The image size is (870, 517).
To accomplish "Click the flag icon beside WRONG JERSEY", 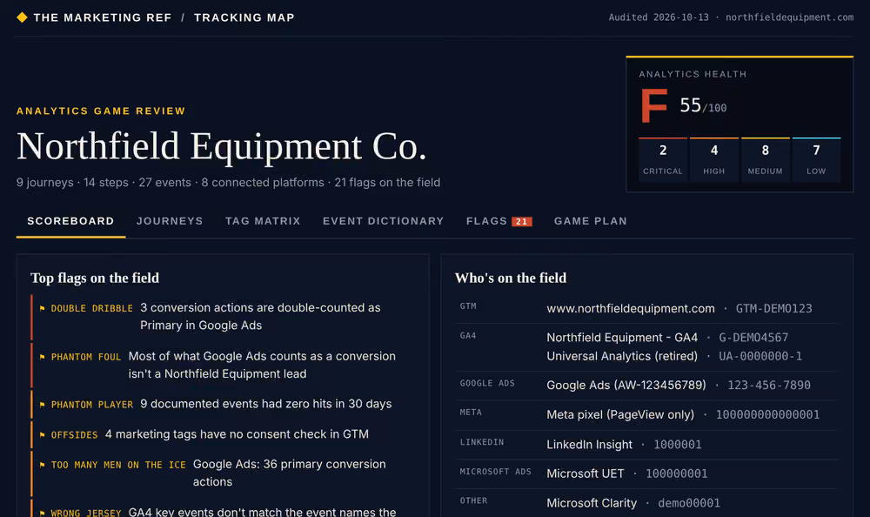I will (42, 513).
